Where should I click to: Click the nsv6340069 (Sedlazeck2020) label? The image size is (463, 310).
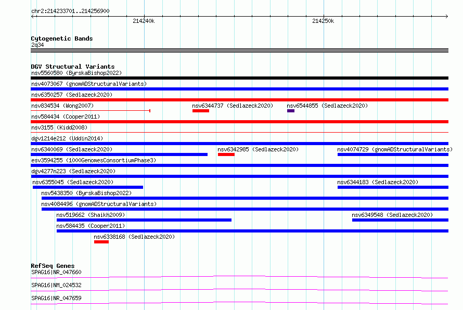(x=72, y=149)
